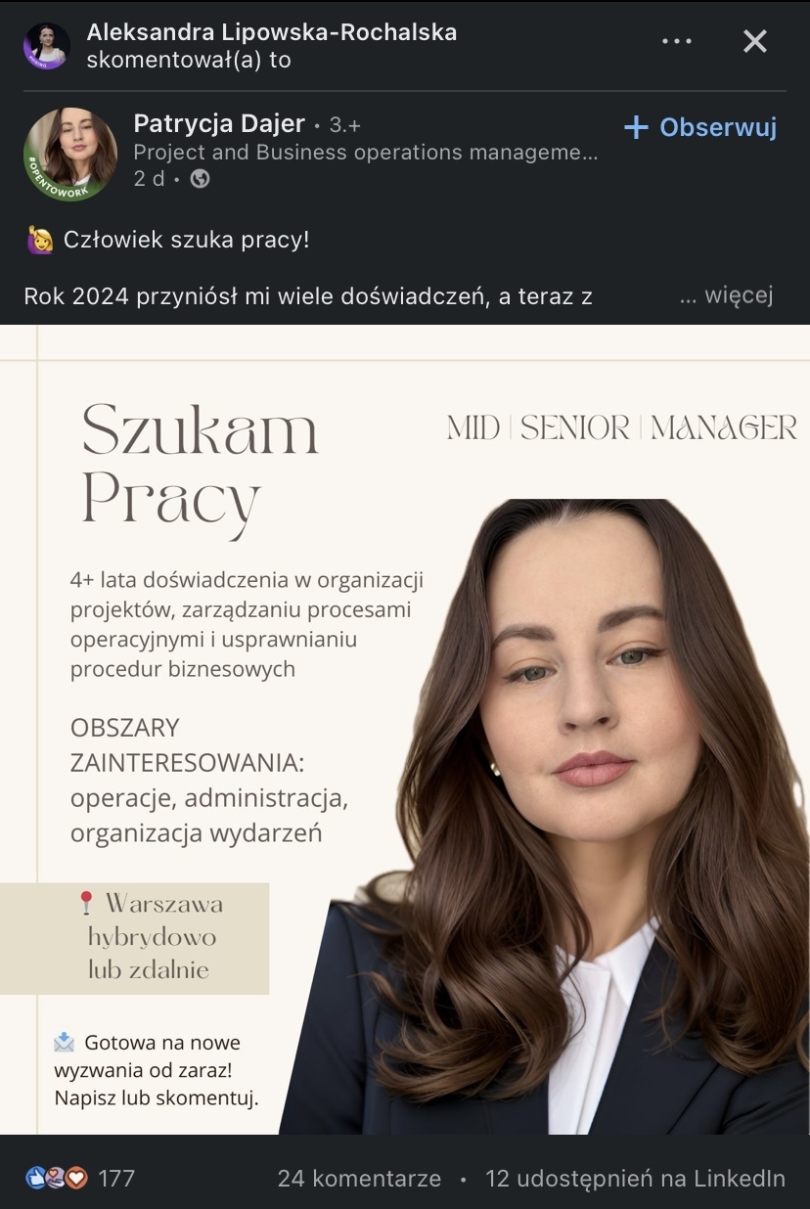810x1209 pixels.
Task: Open Aleksandra Lipowska-Rochalska's name link
Action: pos(272,32)
